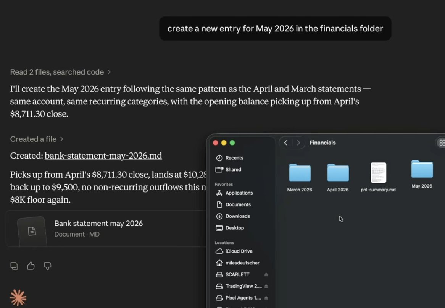
Task: Copy the response using the copy icon
Action: coord(14,266)
